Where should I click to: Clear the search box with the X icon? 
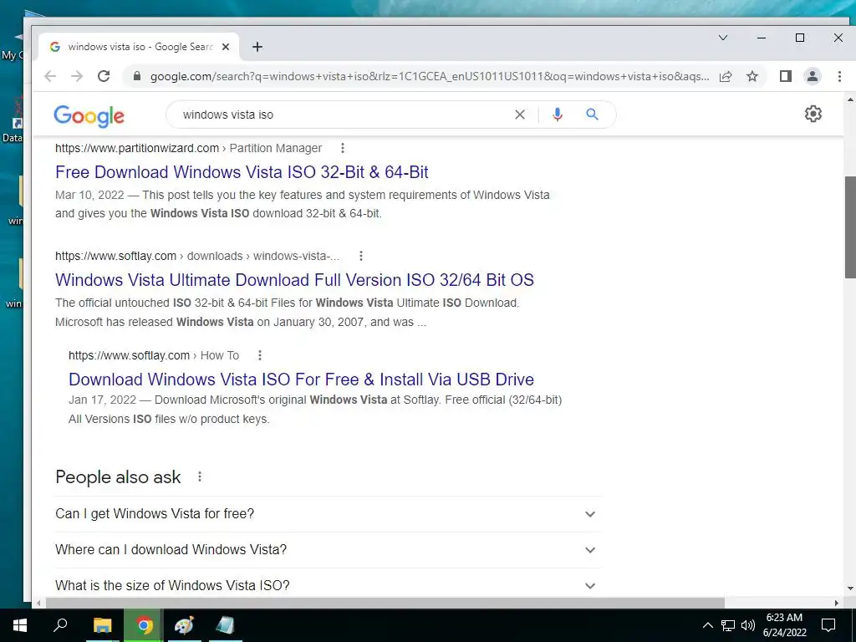click(520, 115)
